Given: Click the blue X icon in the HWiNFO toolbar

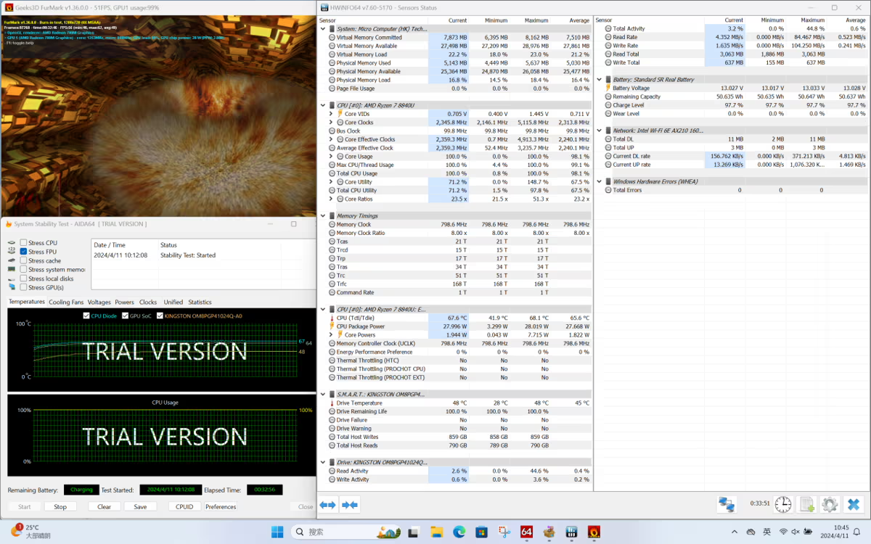Looking at the screenshot, I should (854, 505).
